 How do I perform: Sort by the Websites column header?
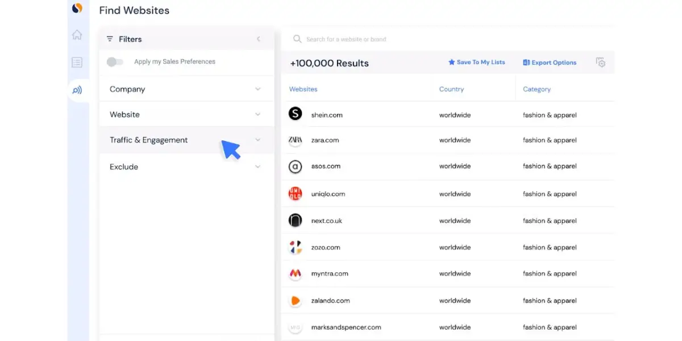point(303,89)
